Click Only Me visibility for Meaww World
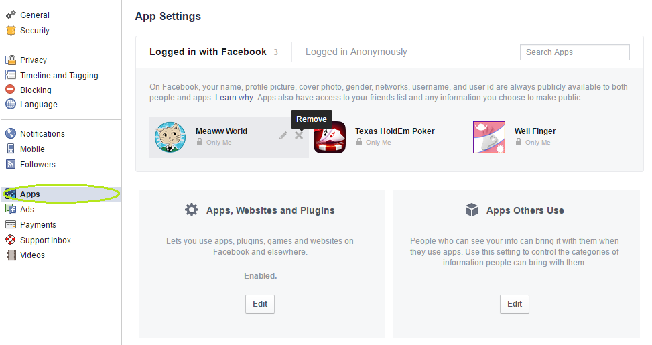 click(x=219, y=142)
